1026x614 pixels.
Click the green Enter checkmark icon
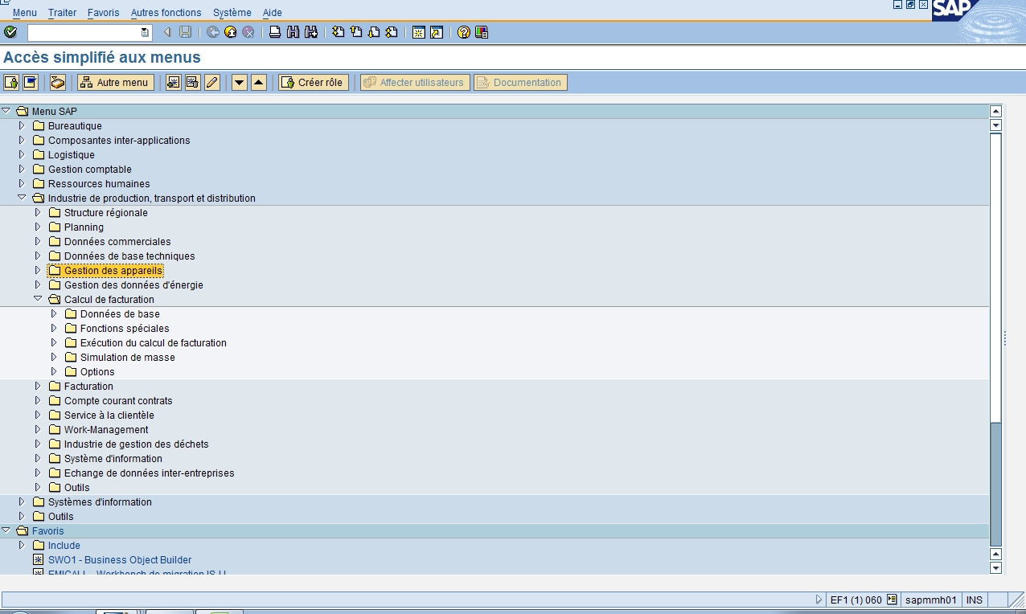click(x=10, y=32)
